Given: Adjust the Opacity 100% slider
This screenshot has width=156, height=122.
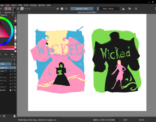Looking at the screenshot, I should pyautogui.click(x=82, y=9).
